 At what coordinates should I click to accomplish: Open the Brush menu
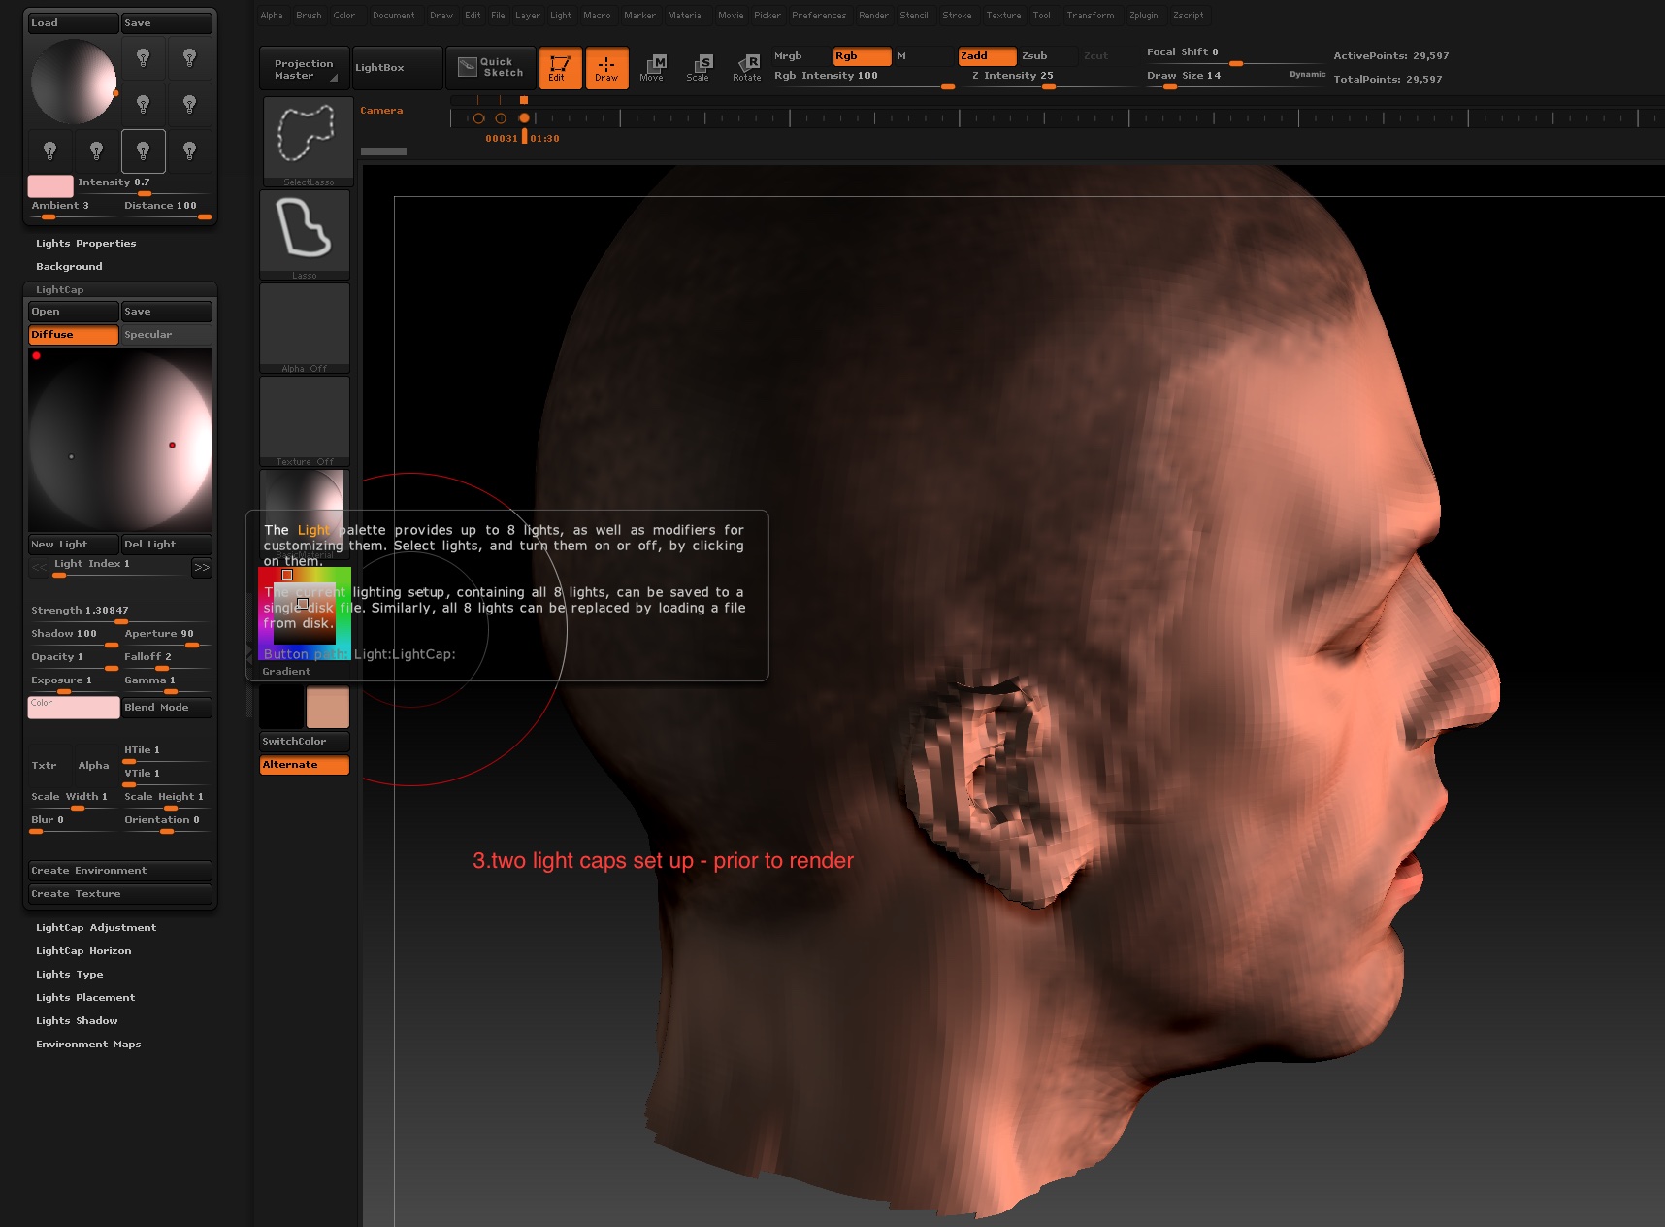309,16
